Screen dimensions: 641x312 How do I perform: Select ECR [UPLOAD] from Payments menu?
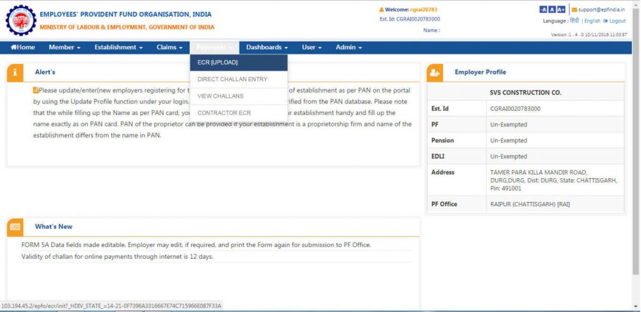[238, 63]
